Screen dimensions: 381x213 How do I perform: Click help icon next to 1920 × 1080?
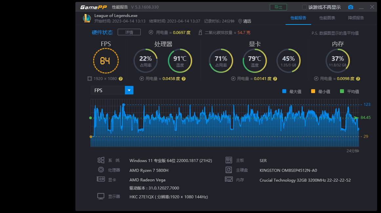click(x=121, y=79)
